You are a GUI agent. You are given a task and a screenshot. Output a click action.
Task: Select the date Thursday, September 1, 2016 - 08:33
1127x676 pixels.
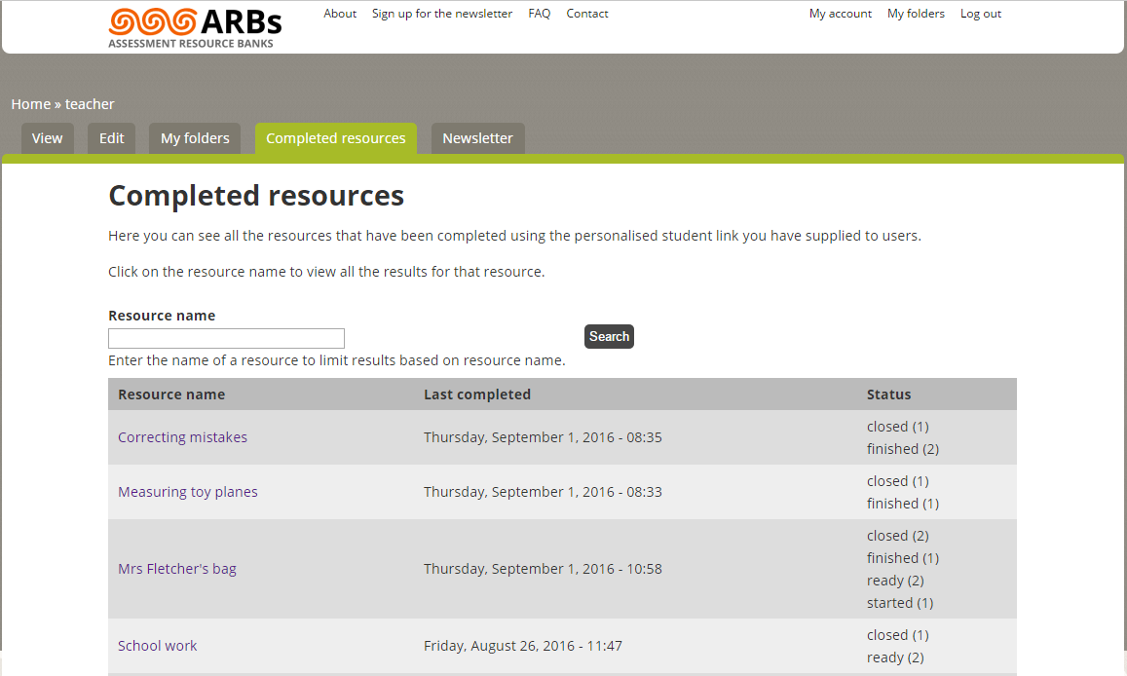tap(543, 492)
